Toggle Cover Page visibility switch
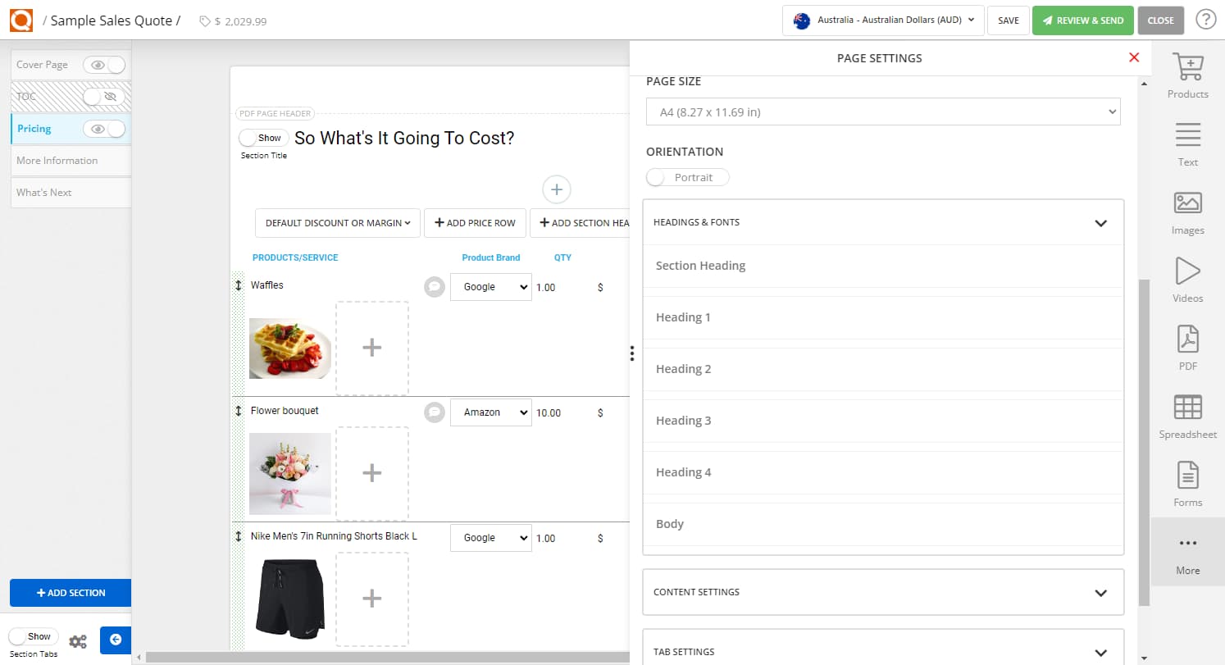 coord(105,65)
